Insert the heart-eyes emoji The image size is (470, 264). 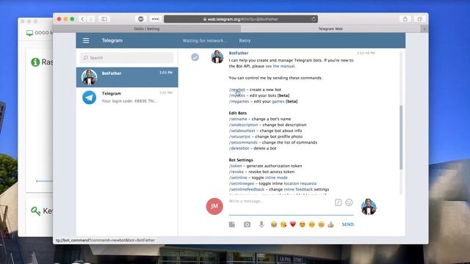(302, 224)
